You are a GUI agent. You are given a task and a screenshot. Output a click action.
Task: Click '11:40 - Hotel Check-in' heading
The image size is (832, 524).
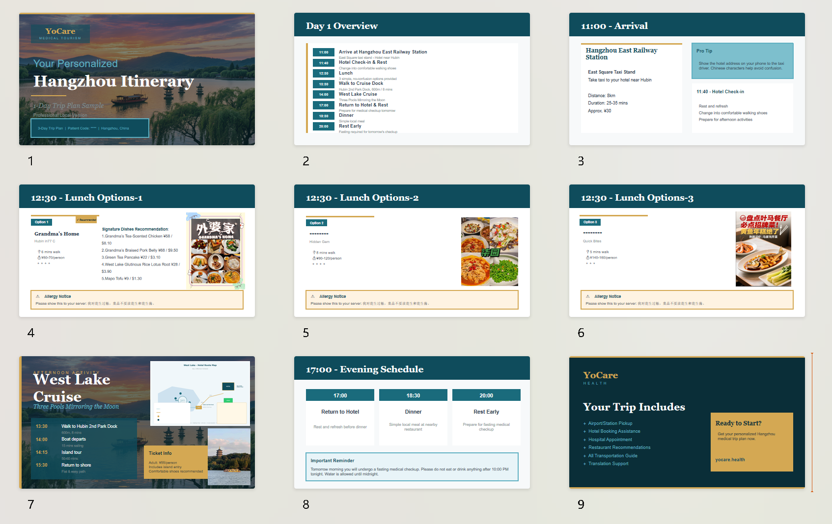click(x=720, y=92)
